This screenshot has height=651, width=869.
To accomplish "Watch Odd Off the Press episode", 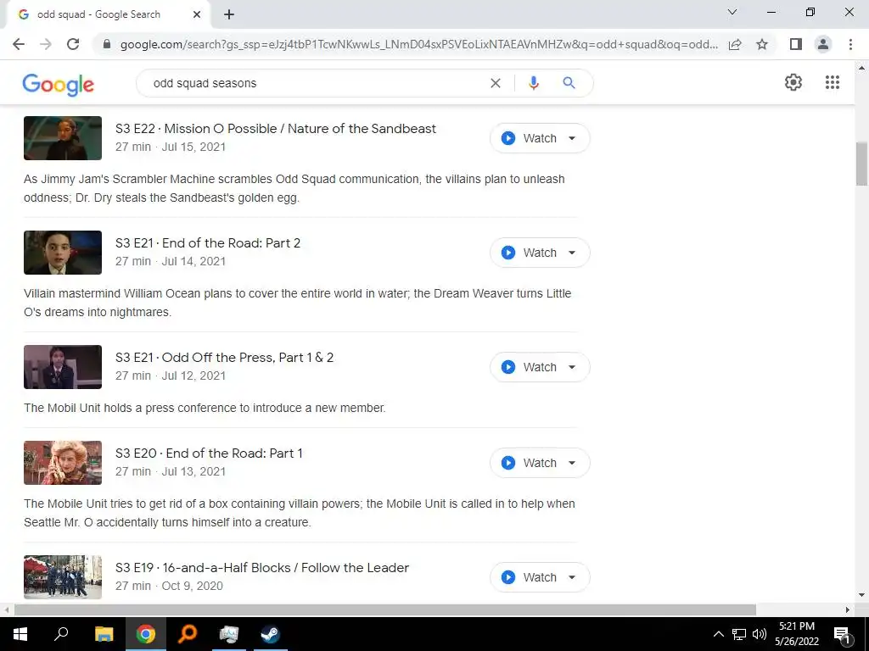I will [530, 368].
